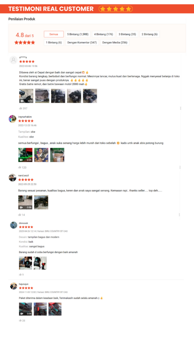
Task: Show reviews Dengan Media (256)
Action: coord(115,42)
